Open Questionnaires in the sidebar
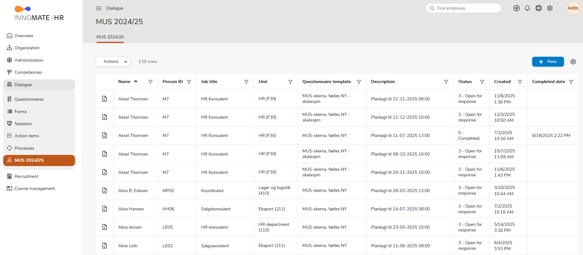This screenshot has width=583, height=255. 29,99
